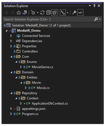Image resolution: width=105 pixels, height=126 pixels.
Task: Click the Sync/Refresh toolbar icon
Action: (42, 13)
